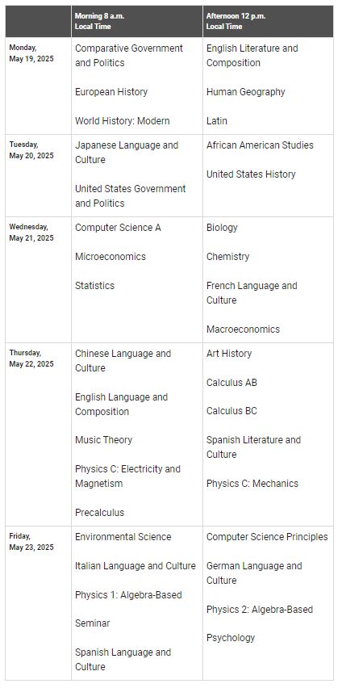Click English Literature and Composition
342x688 pixels.
tap(252, 55)
